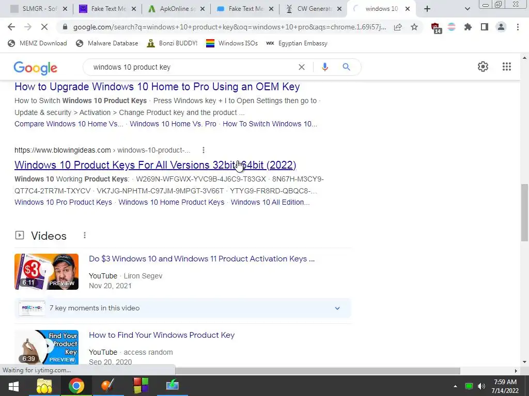The height and width of the screenshot is (396, 529).
Task: Clear the Google search box text
Action: (x=302, y=67)
